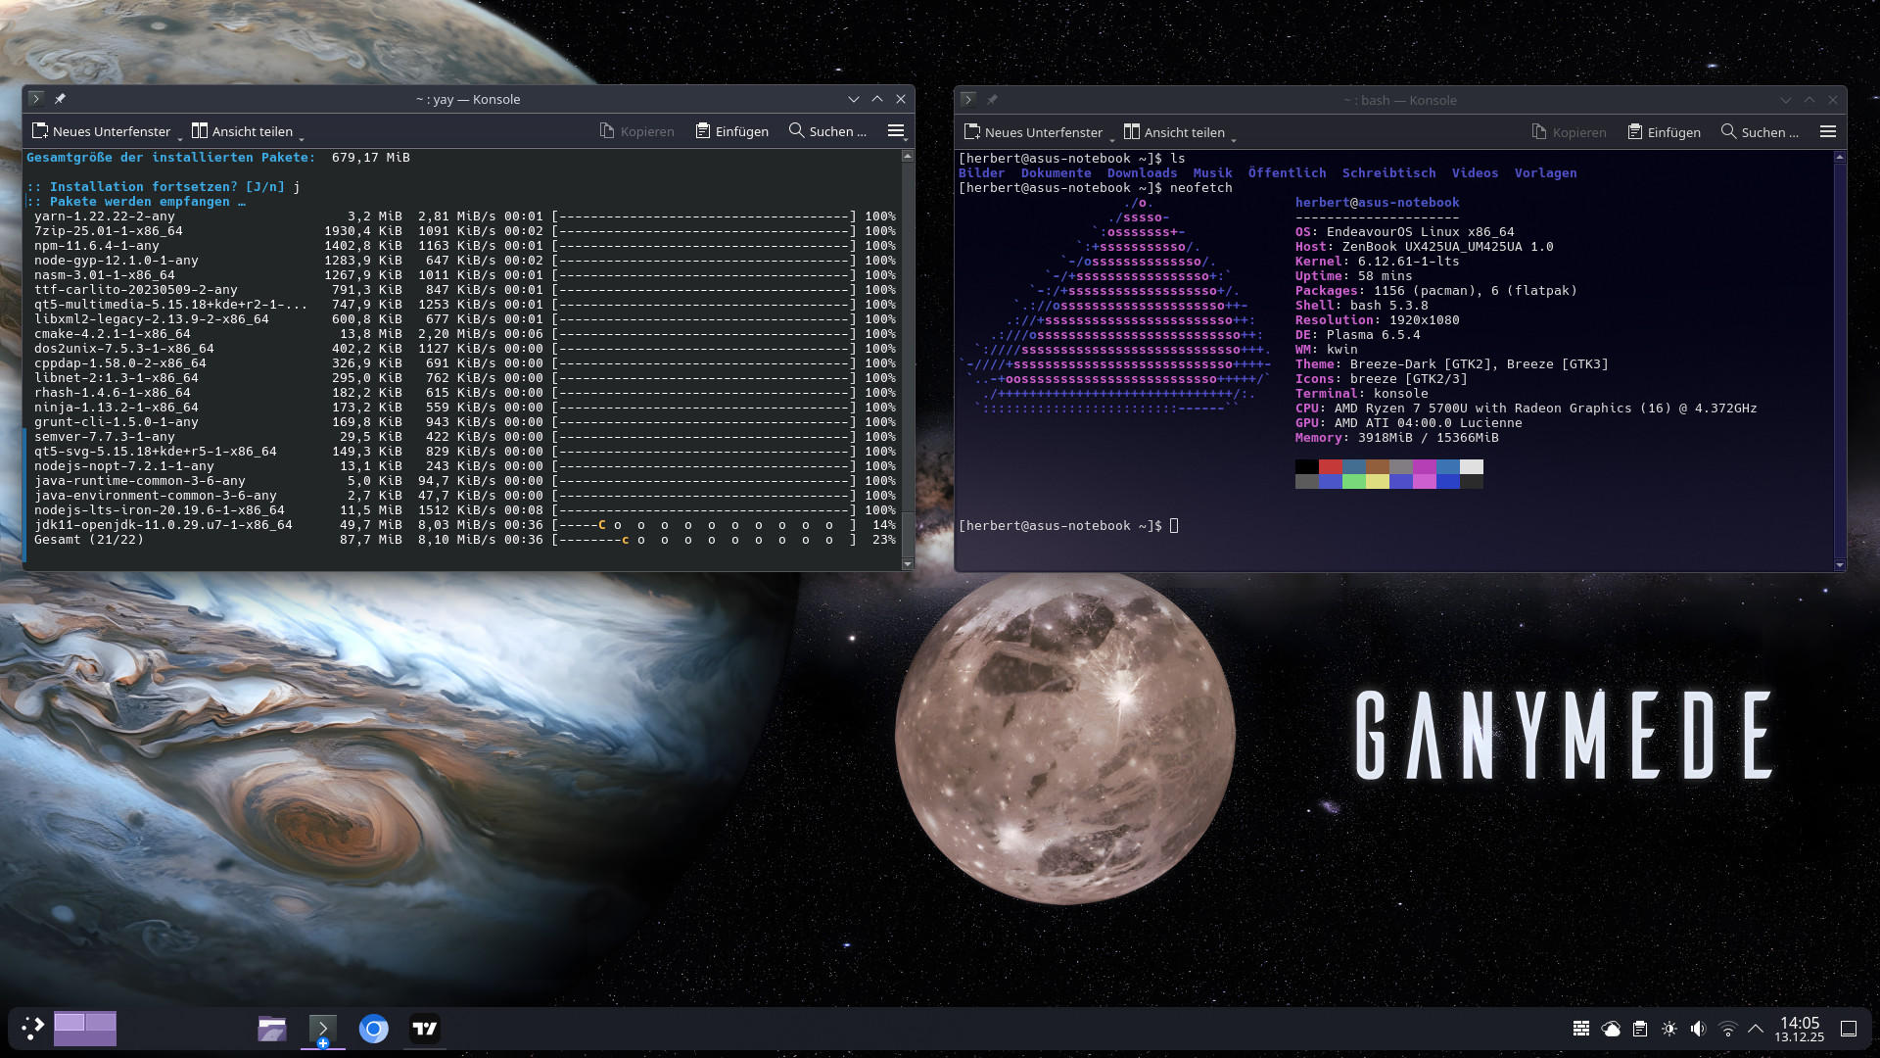This screenshot has height=1058, width=1880.
Task: Click the Suchen search icon in bash Konsole
Action: [x=1728, y=131]
